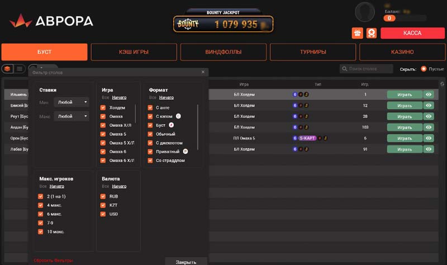Toggle the Пустые hide option
The width and height of the screenshot is (447, 265).
pos(424,69)
